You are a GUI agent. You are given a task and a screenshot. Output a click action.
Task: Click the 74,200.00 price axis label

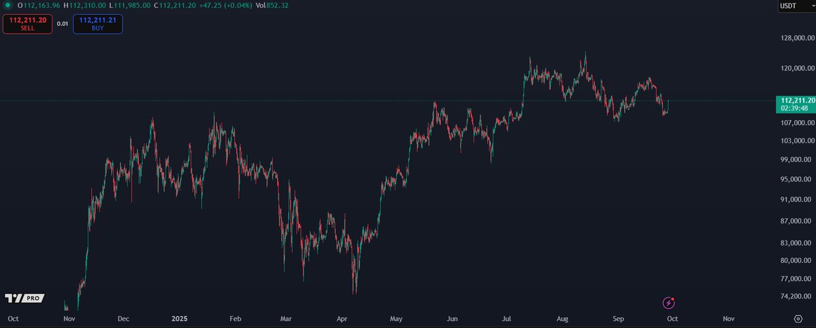[797, 296]
